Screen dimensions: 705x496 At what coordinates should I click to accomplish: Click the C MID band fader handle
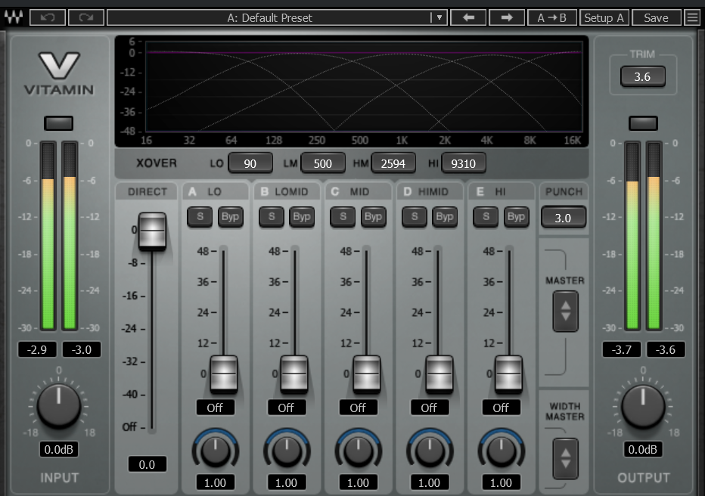tap(366, 374)
